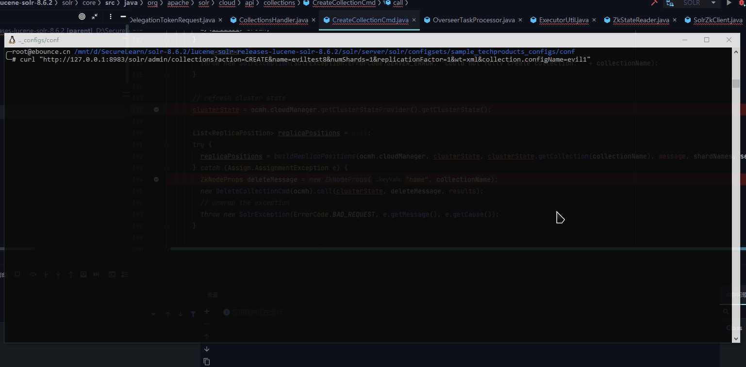Switch to the OverseerTaskProcessor.java tab
This screenshot has height=367, width=746.
[473, 20]
